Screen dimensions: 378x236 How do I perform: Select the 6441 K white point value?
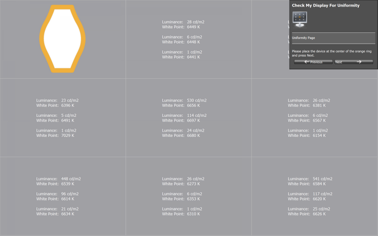(x=193, y=57)
